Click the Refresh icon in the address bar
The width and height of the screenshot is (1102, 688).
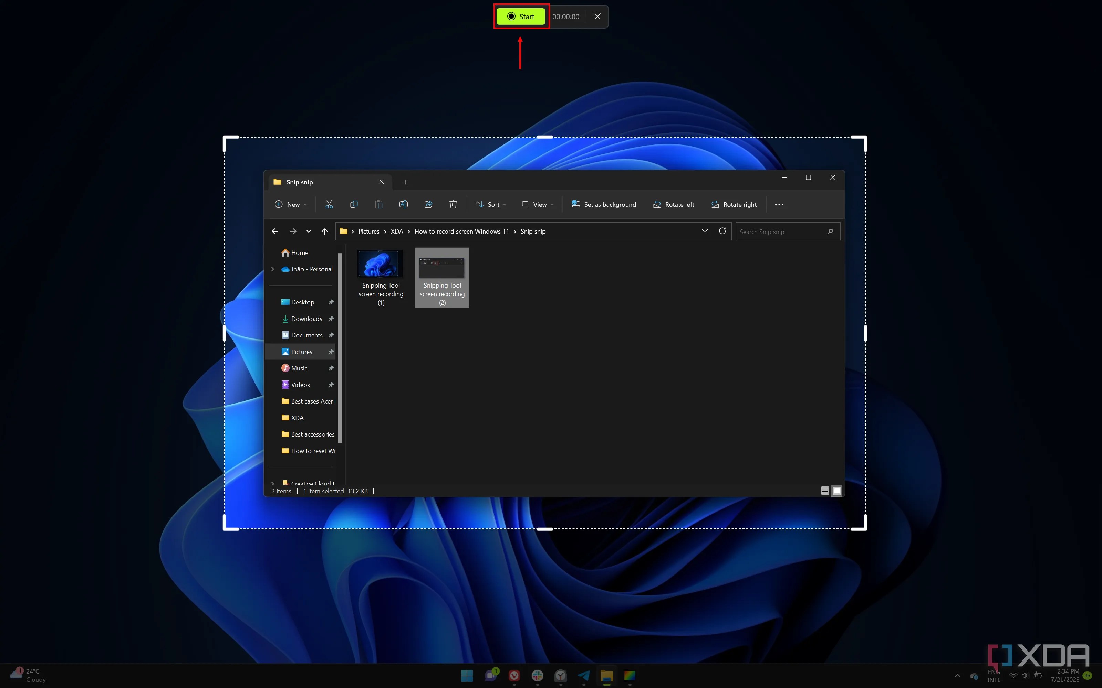click(723, 231)
